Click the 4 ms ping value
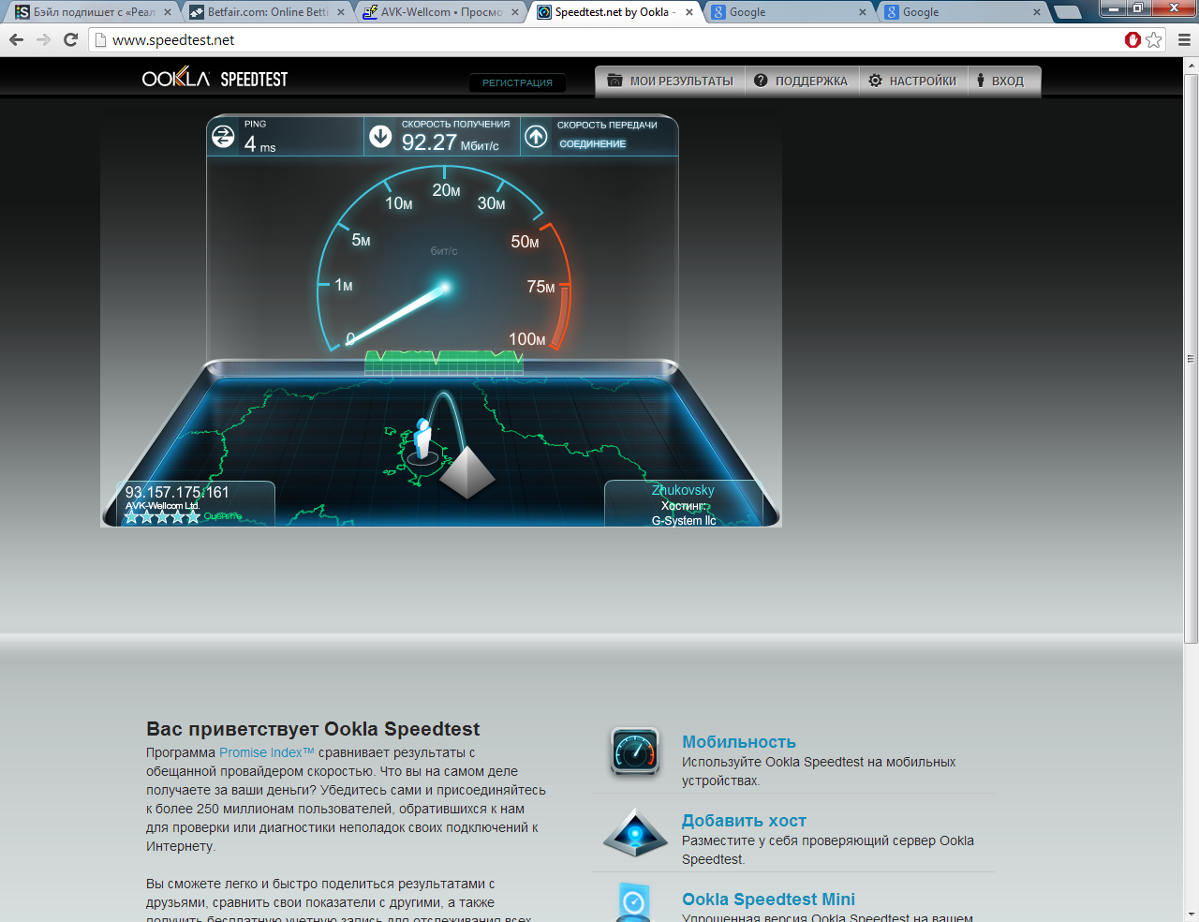1199x922 pixels. pyautogui.click(x=259, y=143)
